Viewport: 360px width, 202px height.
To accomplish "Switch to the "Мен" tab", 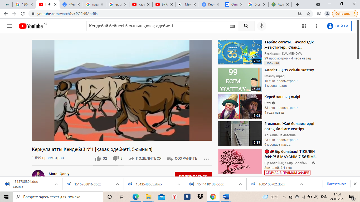I will coord(188,4).
